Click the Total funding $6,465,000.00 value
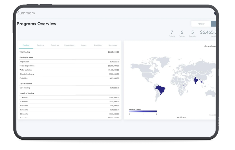235x150 pixels. tap(114, 52)
